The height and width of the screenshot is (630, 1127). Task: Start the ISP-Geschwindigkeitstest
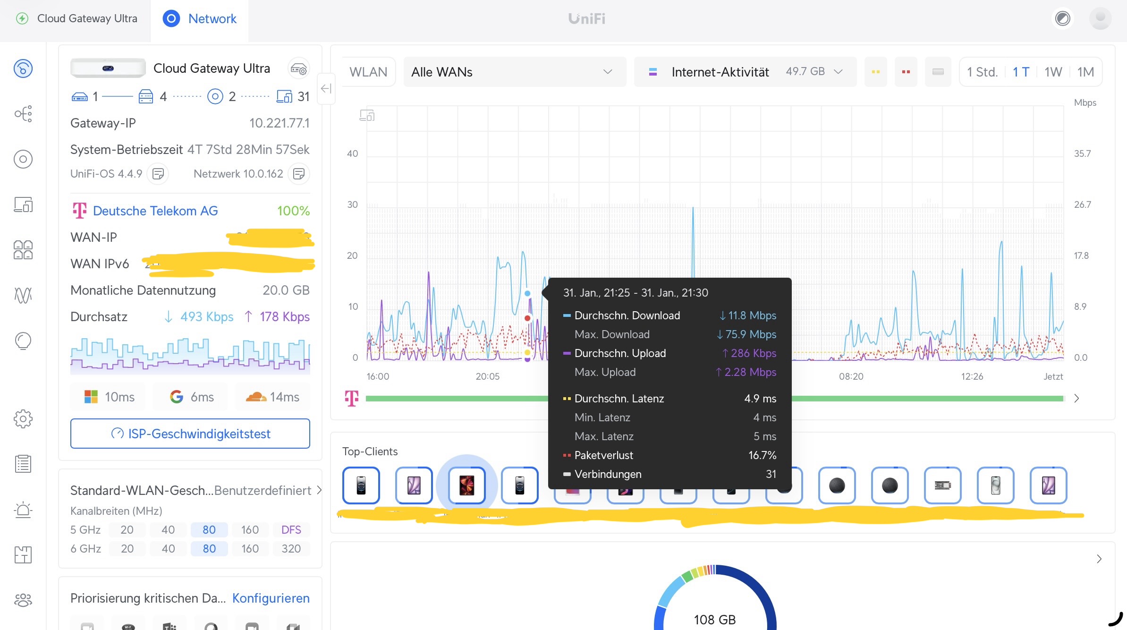coord(190,434)
